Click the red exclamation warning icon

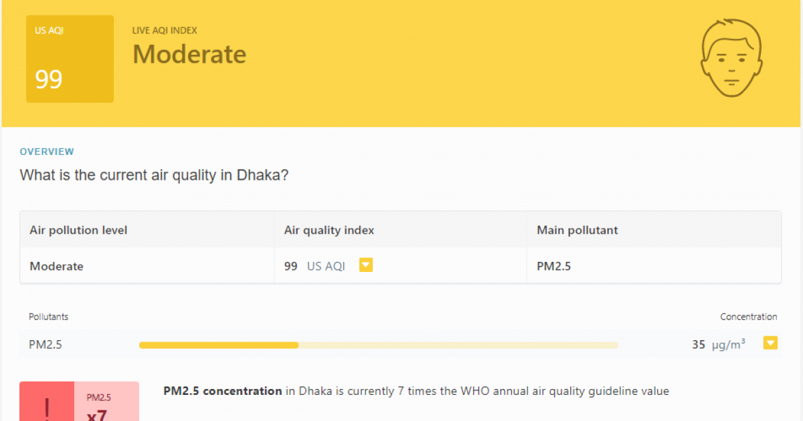pos(46,404)
